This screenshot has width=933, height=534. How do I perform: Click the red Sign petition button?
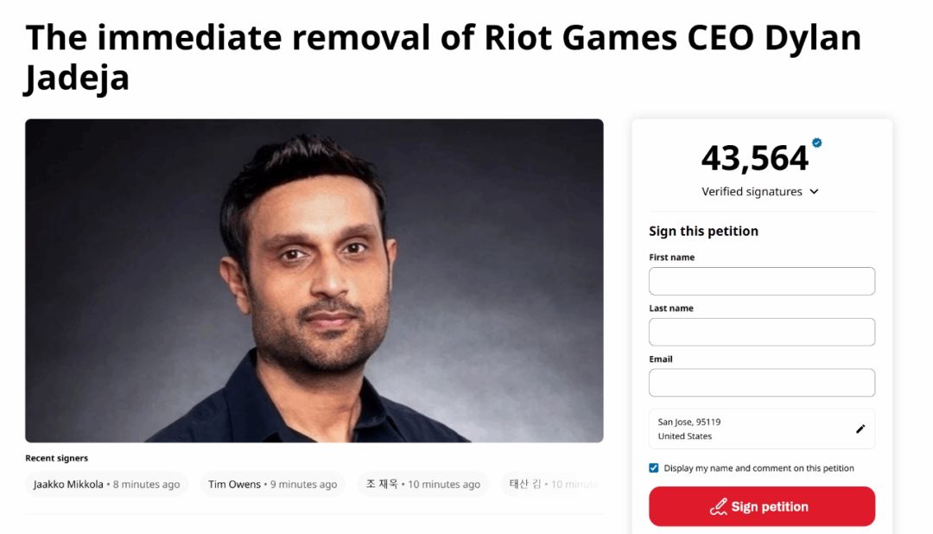[x=761, y=506]
